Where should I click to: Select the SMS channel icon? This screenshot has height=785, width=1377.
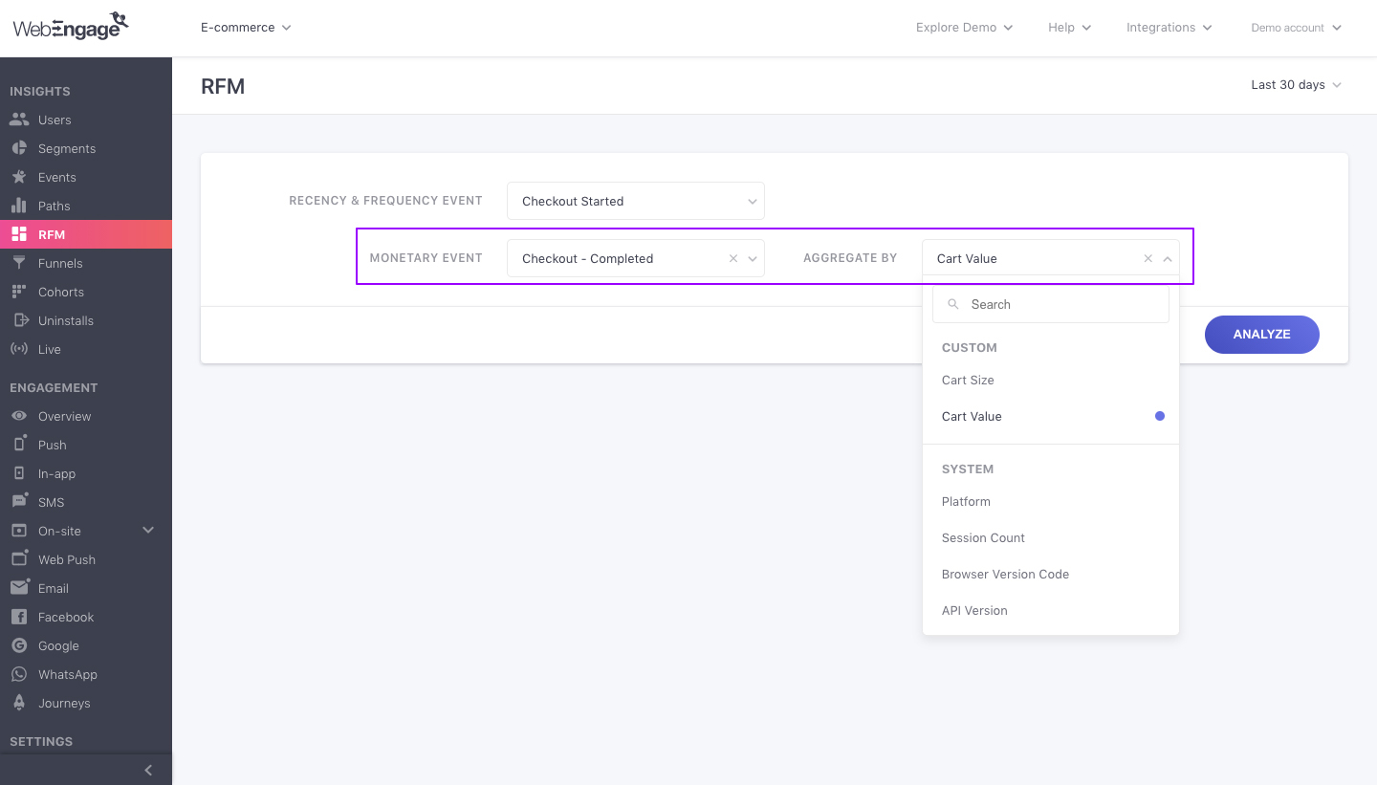[21, 502]
